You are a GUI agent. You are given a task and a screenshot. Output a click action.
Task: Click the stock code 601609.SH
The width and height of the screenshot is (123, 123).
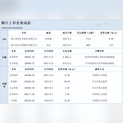pos(29,75)
